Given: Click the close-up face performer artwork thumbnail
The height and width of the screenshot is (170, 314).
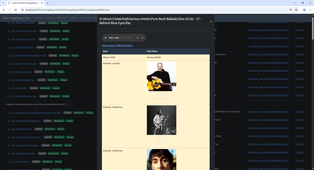Looking at the screenshot, I should click(x=162, y=160).
